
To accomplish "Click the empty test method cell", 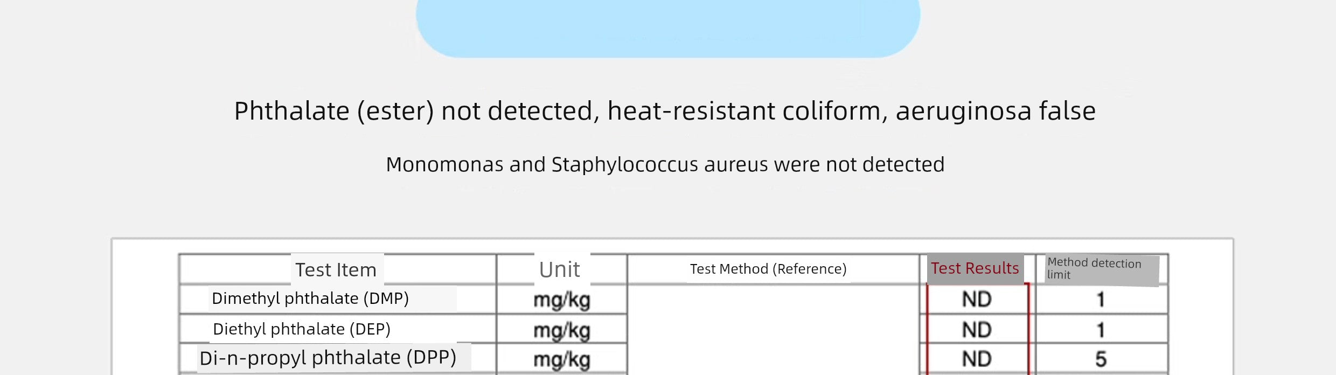I will (x=774, y=330).
